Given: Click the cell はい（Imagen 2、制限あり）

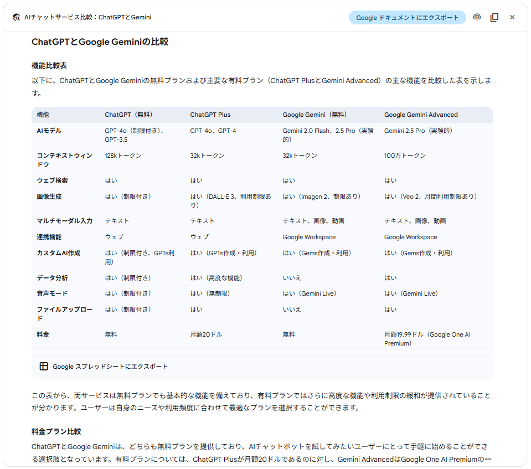Looking at the screenshot, I should [x=322, y=197].
